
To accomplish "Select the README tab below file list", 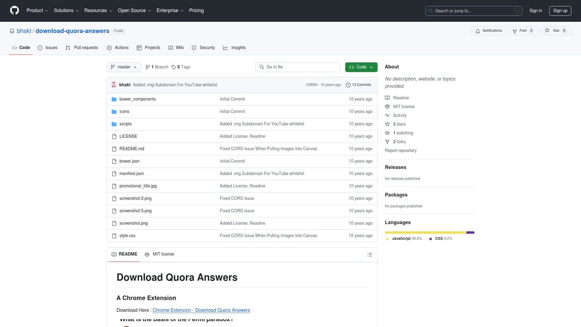I will (x=125, y=254).
